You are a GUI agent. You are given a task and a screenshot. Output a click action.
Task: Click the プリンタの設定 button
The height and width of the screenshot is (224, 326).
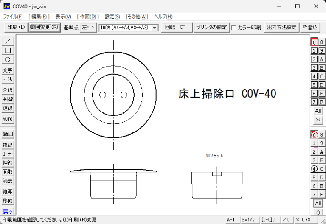pyautogui.click(x=211, y=28)
